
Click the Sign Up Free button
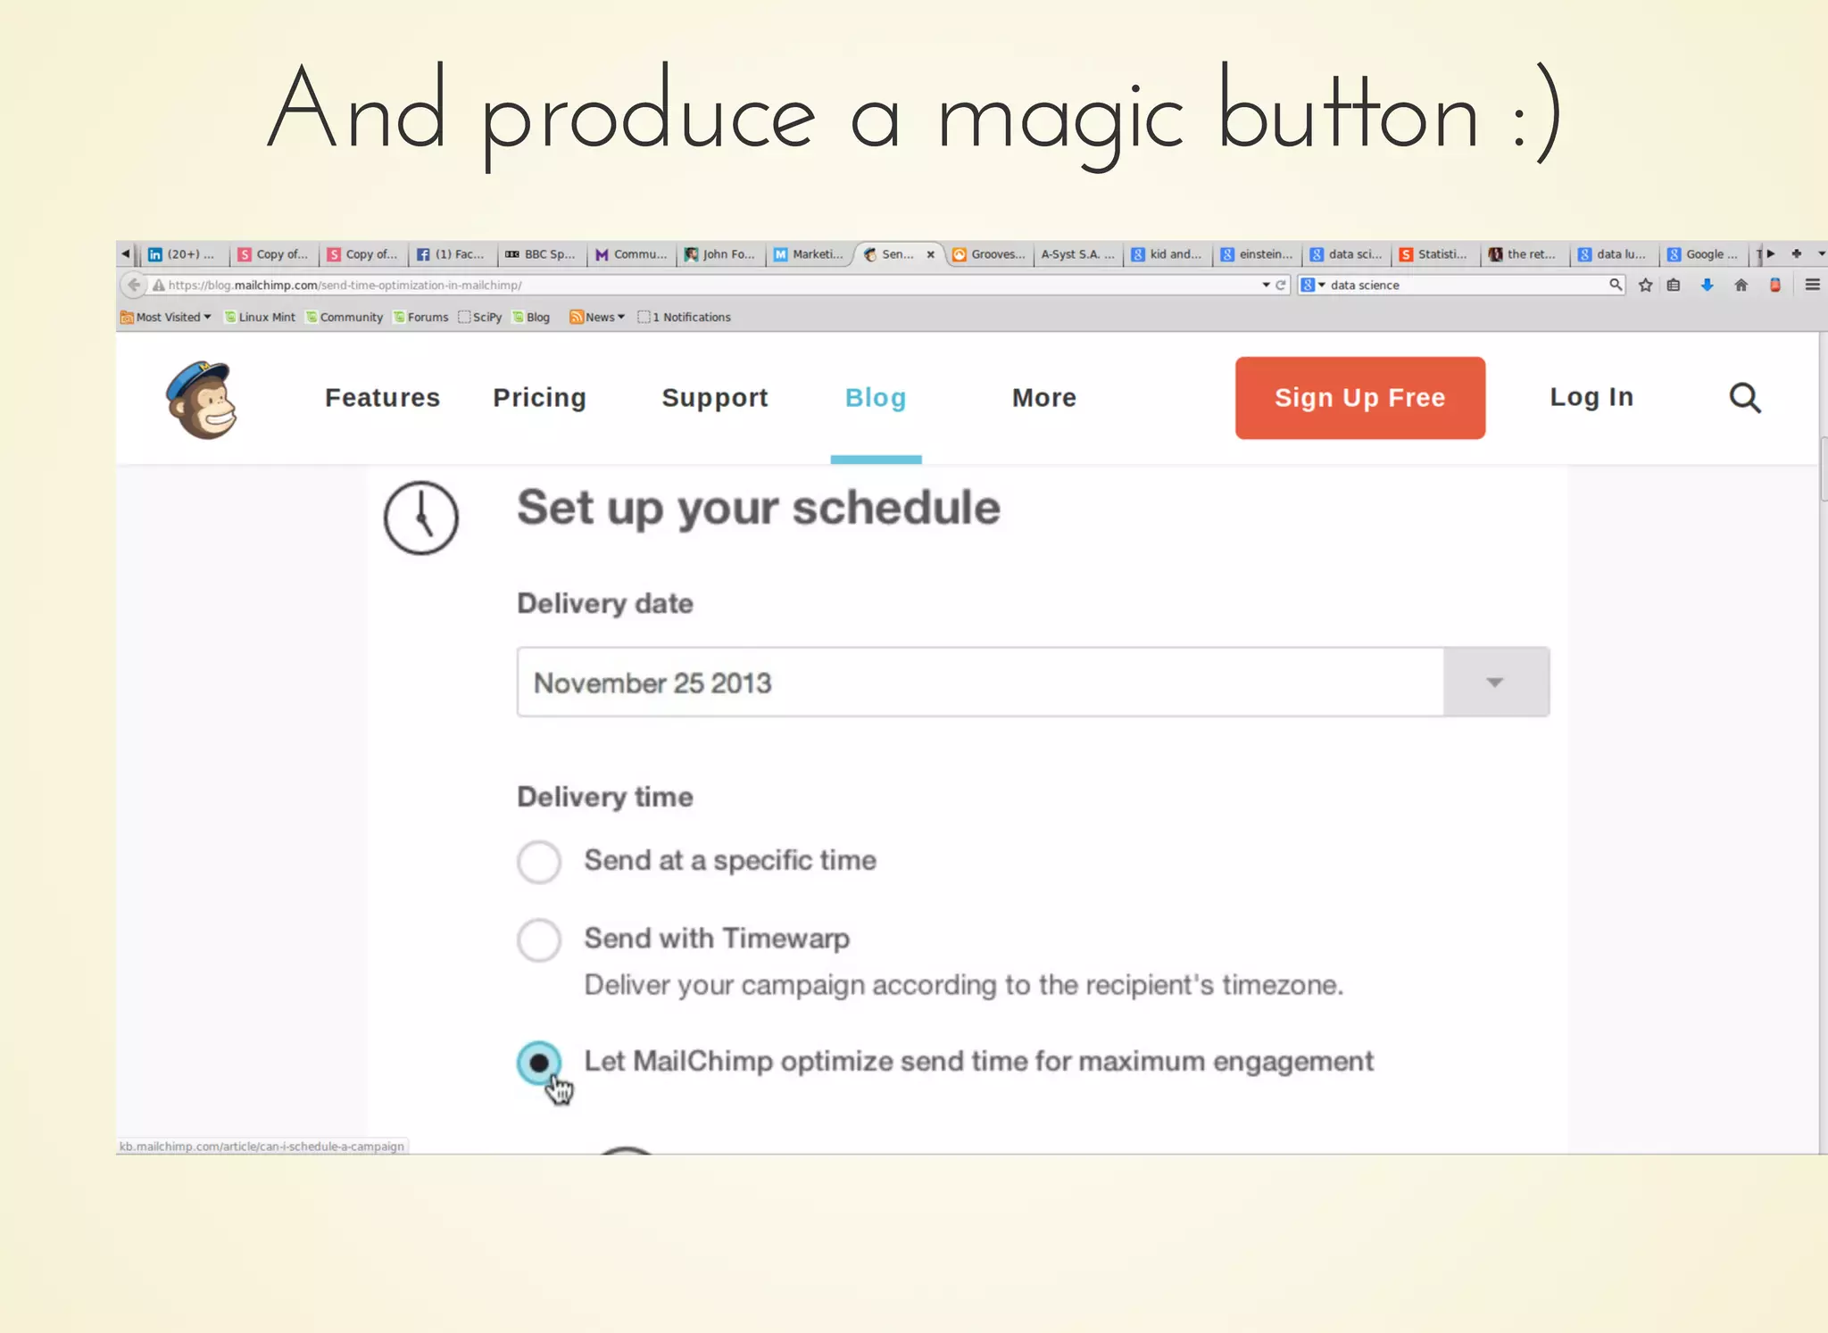coord(1359,398)
